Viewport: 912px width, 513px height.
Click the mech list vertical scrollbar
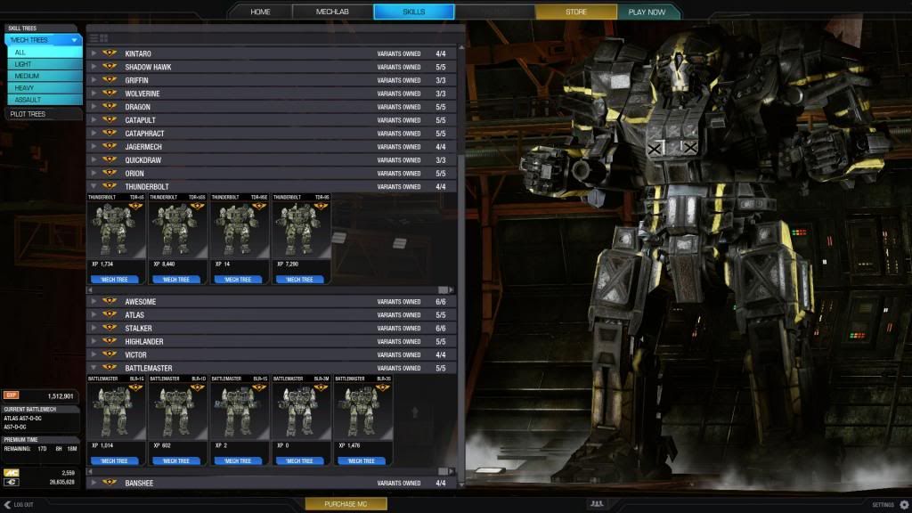461,265
